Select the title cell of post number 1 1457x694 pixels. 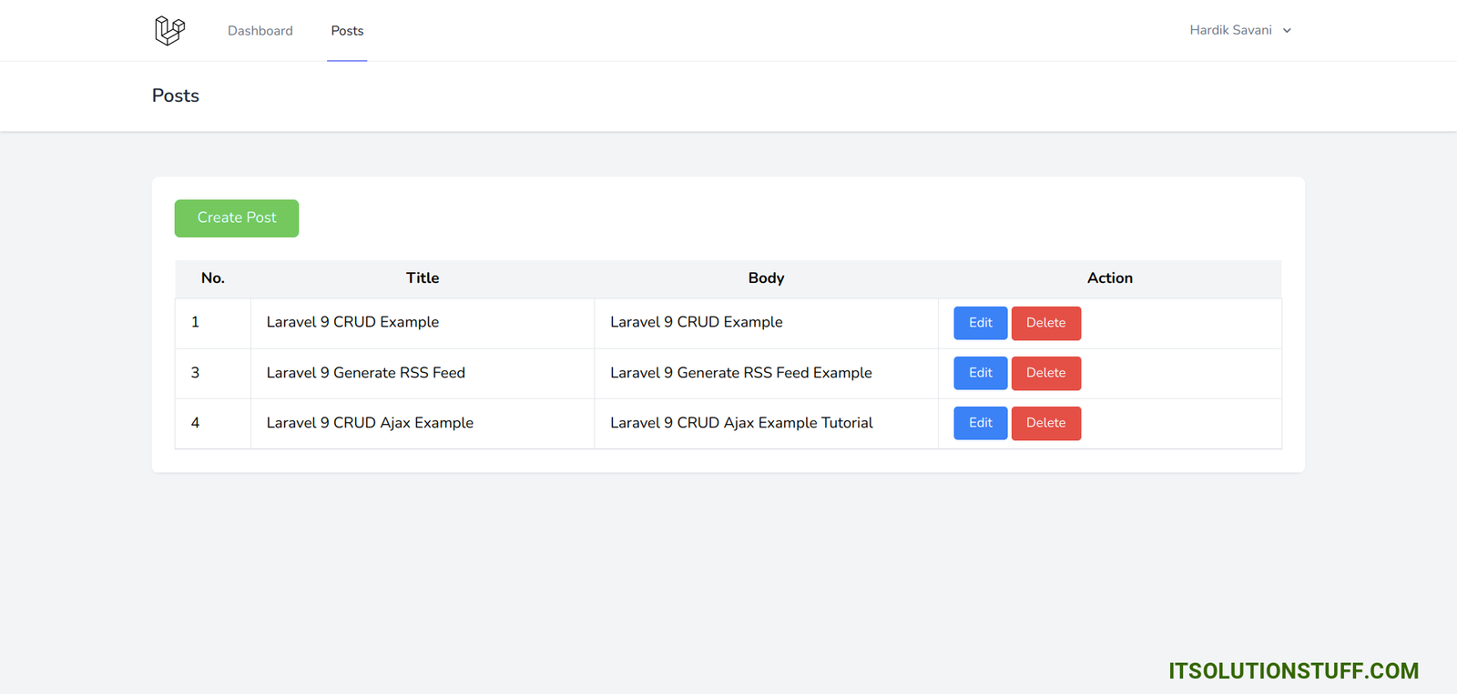pyautogui.click(x=352, y=322)
